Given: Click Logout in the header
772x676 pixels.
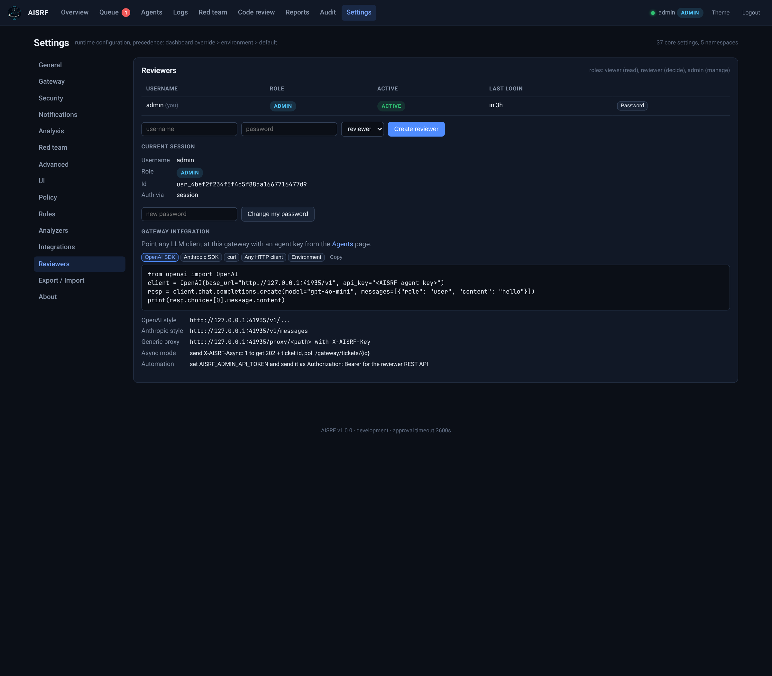Looking at the screenshot, I should click(750, 13).
